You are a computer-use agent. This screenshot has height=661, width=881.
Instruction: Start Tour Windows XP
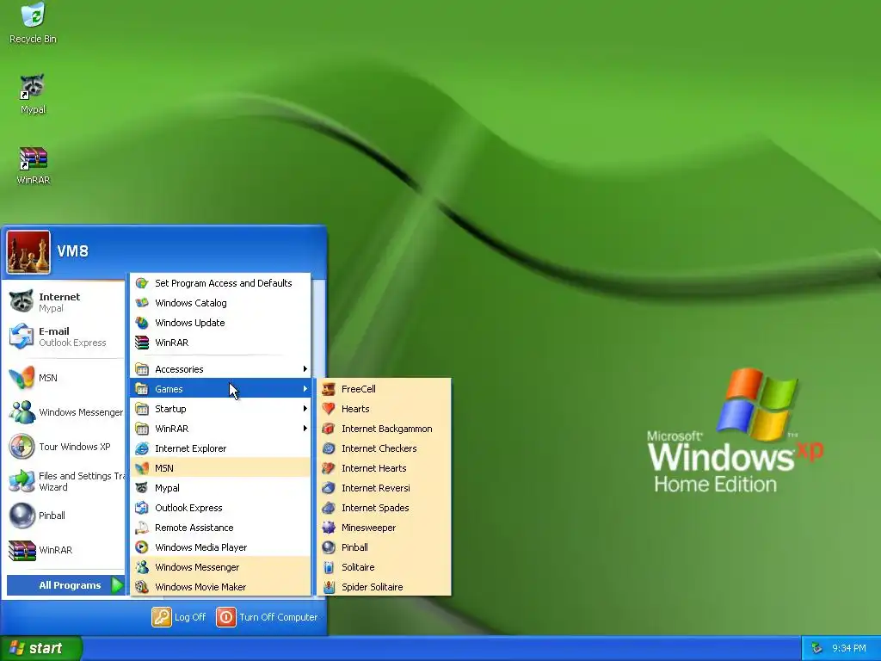click(x=64, y=447)
